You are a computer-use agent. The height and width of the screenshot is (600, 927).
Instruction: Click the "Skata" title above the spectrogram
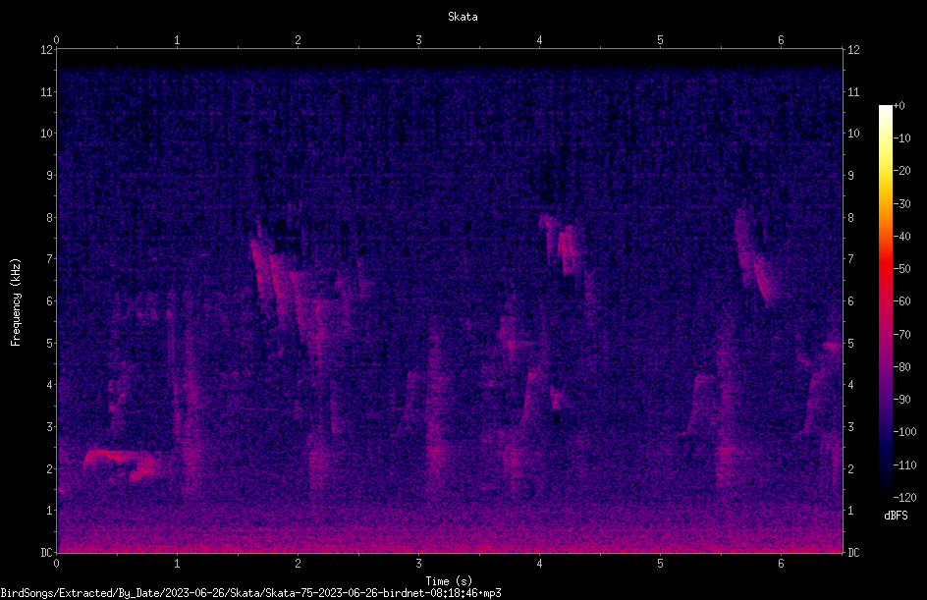tap(463, 17)
